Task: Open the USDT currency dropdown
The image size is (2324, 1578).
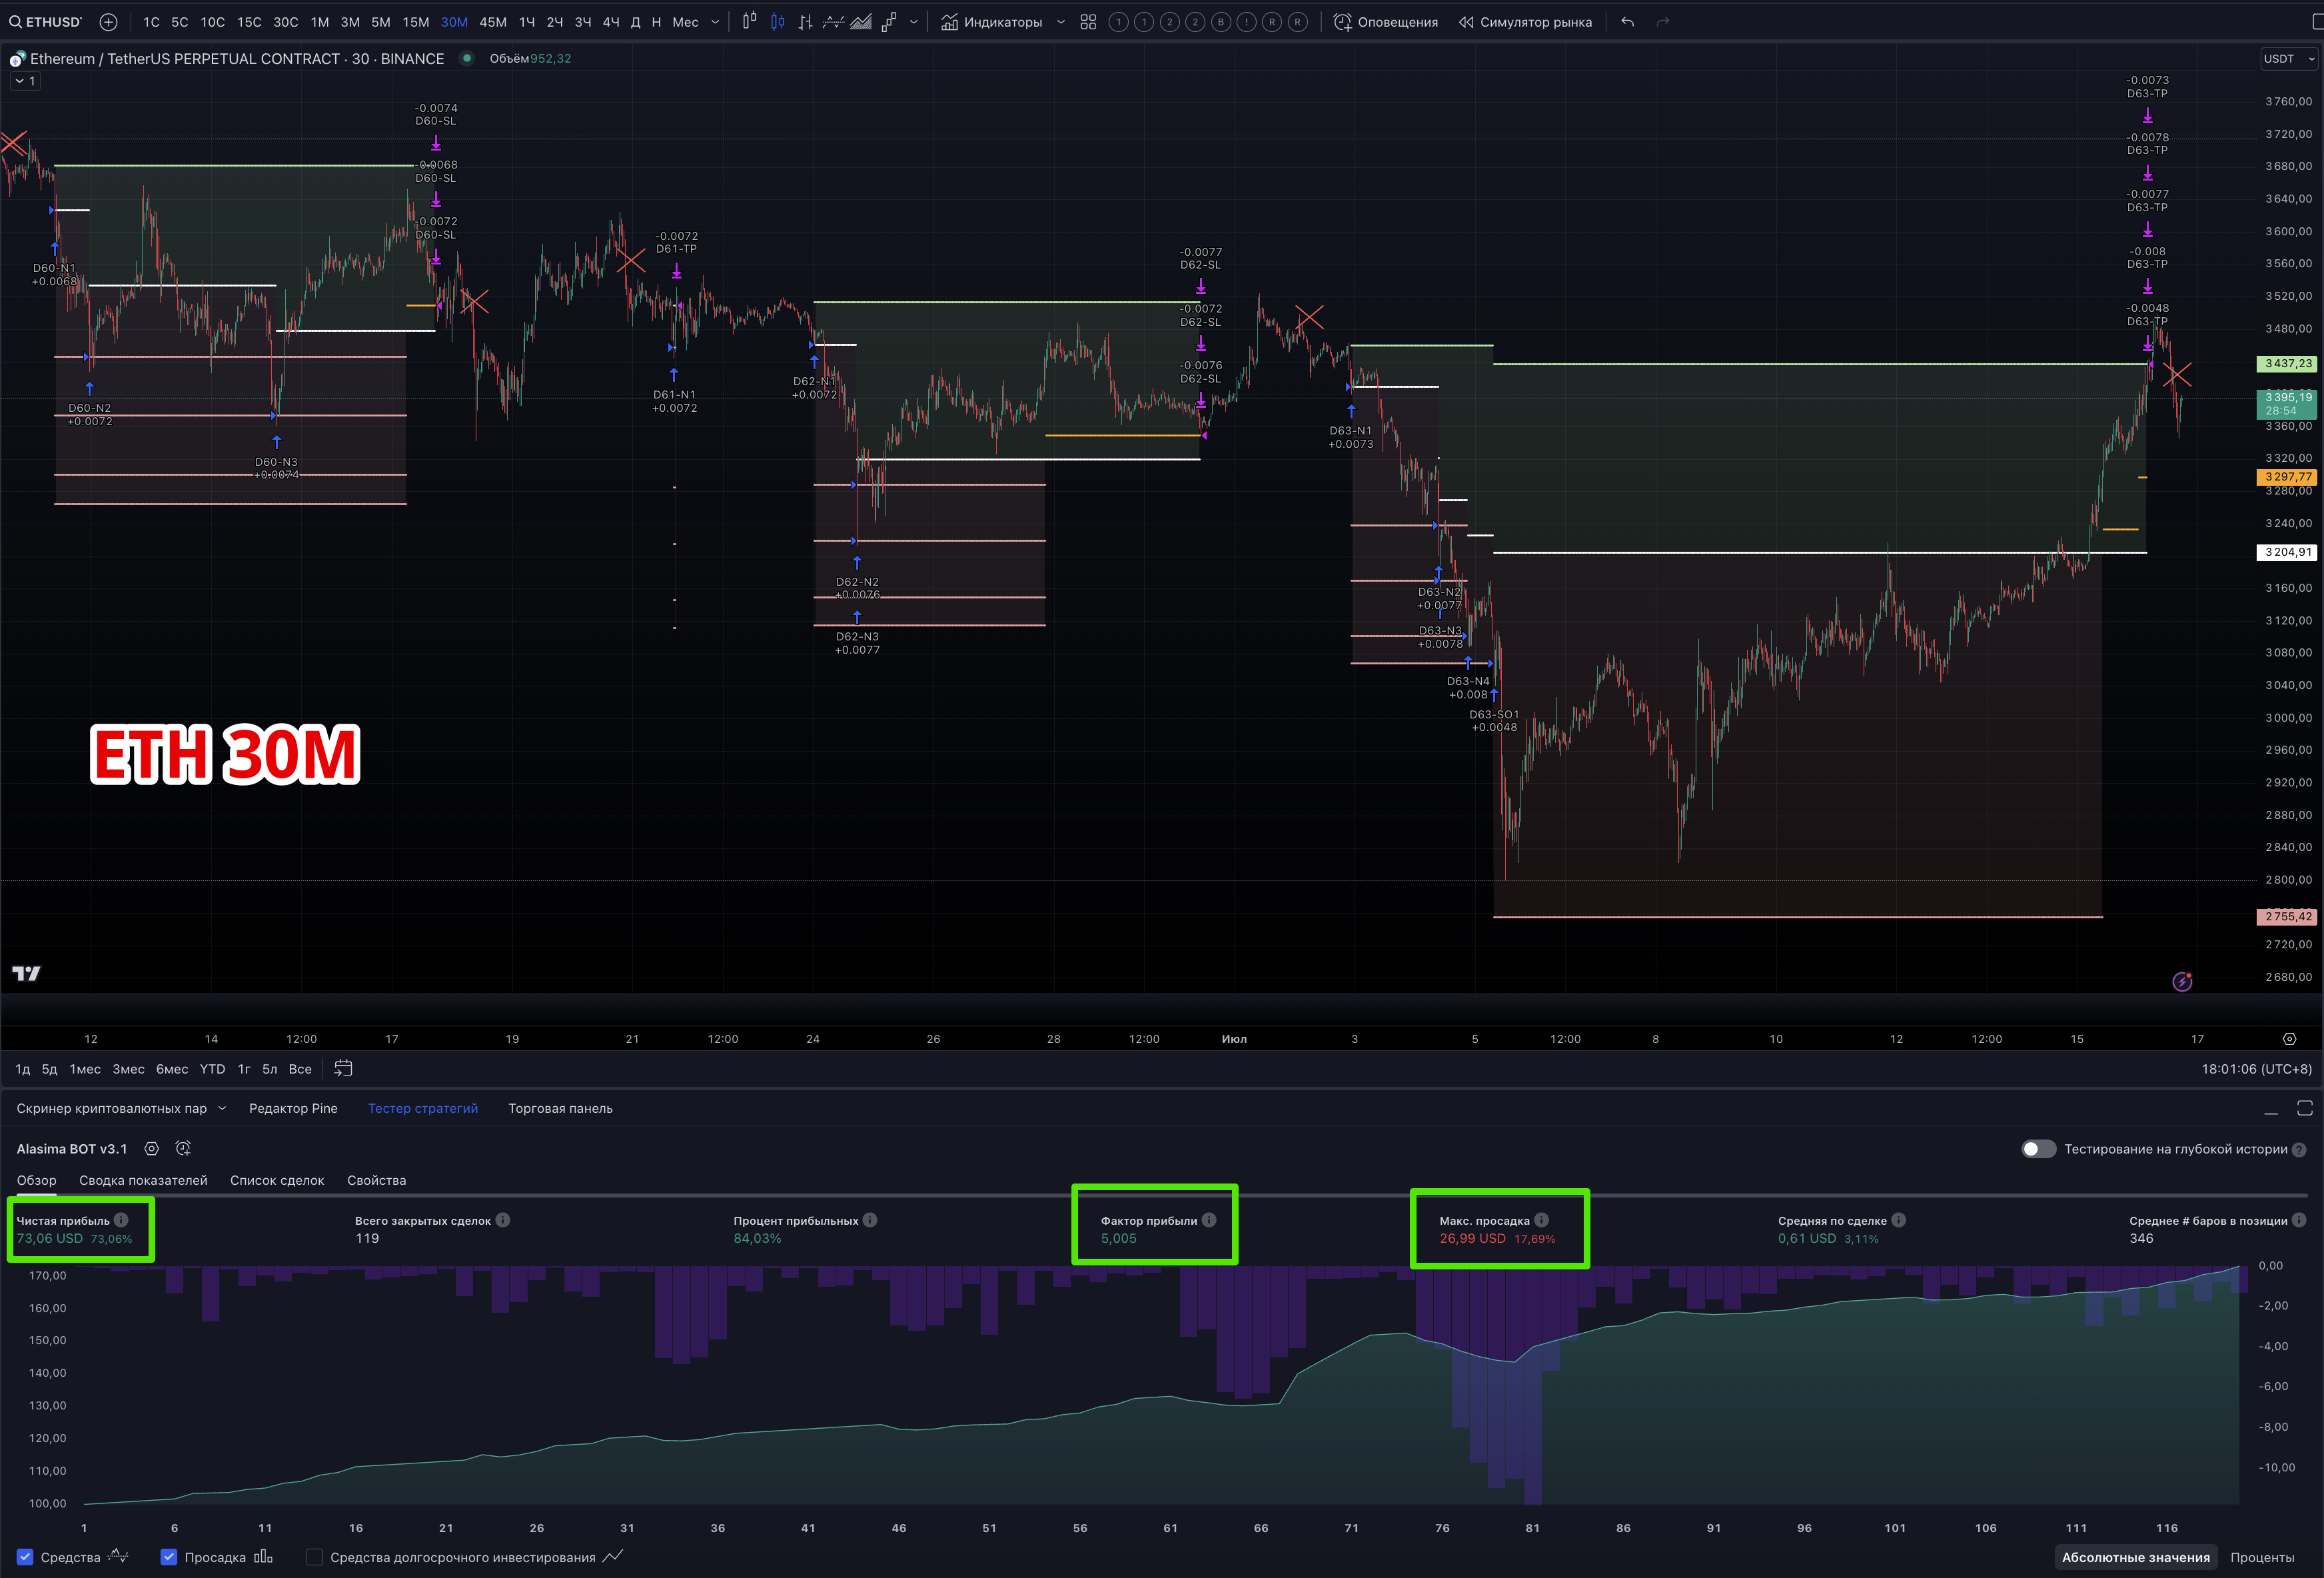Action: [2288, 59]
